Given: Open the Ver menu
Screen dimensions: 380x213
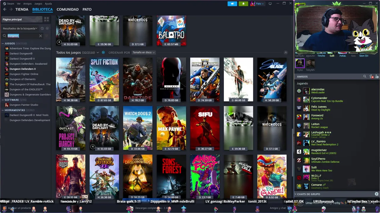Looking at the screenshot, I should [x=19, y=4].
